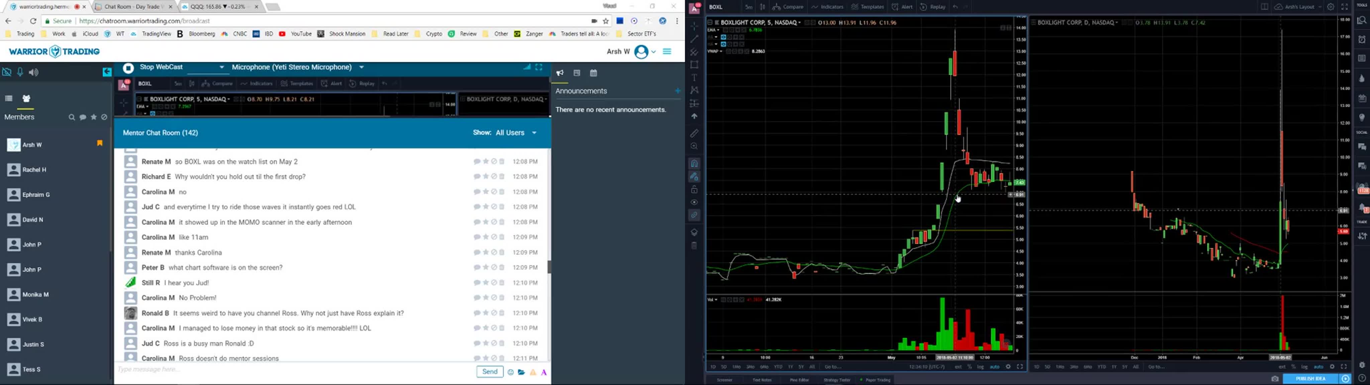Open the Microphone (Yeti Stereo Microphone) dropdown
The image size is (1370, 385).
pos(298,68)
